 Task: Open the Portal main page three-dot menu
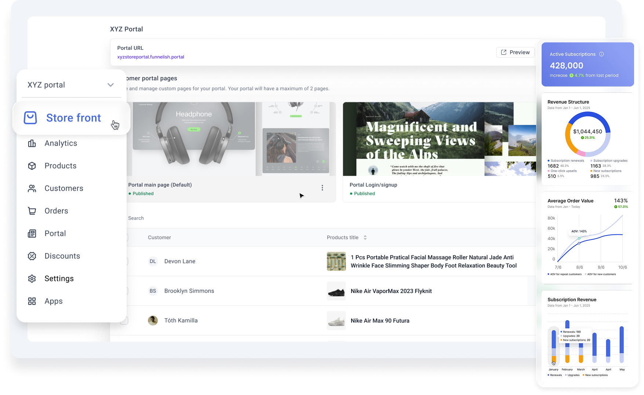coord(322,188)
